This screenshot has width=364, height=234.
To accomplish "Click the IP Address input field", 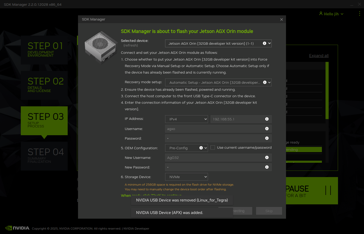I will click(x=241, y=119).
